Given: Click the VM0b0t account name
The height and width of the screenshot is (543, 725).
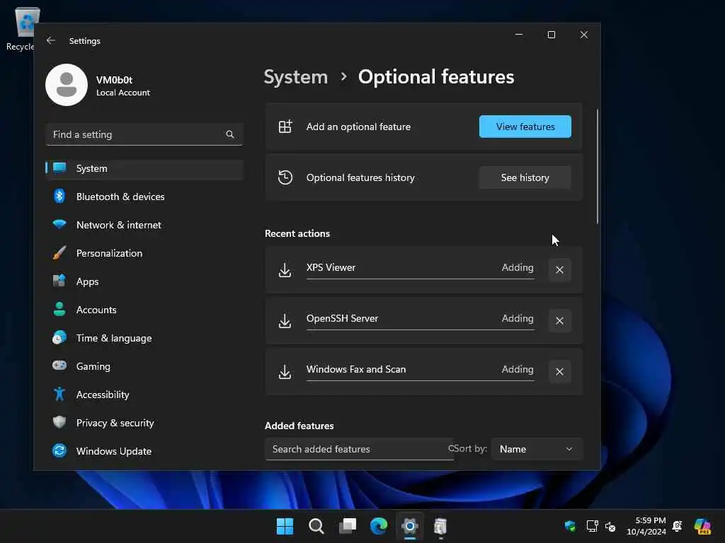Looking at the screenshot, I should click(x=114, y=80).
